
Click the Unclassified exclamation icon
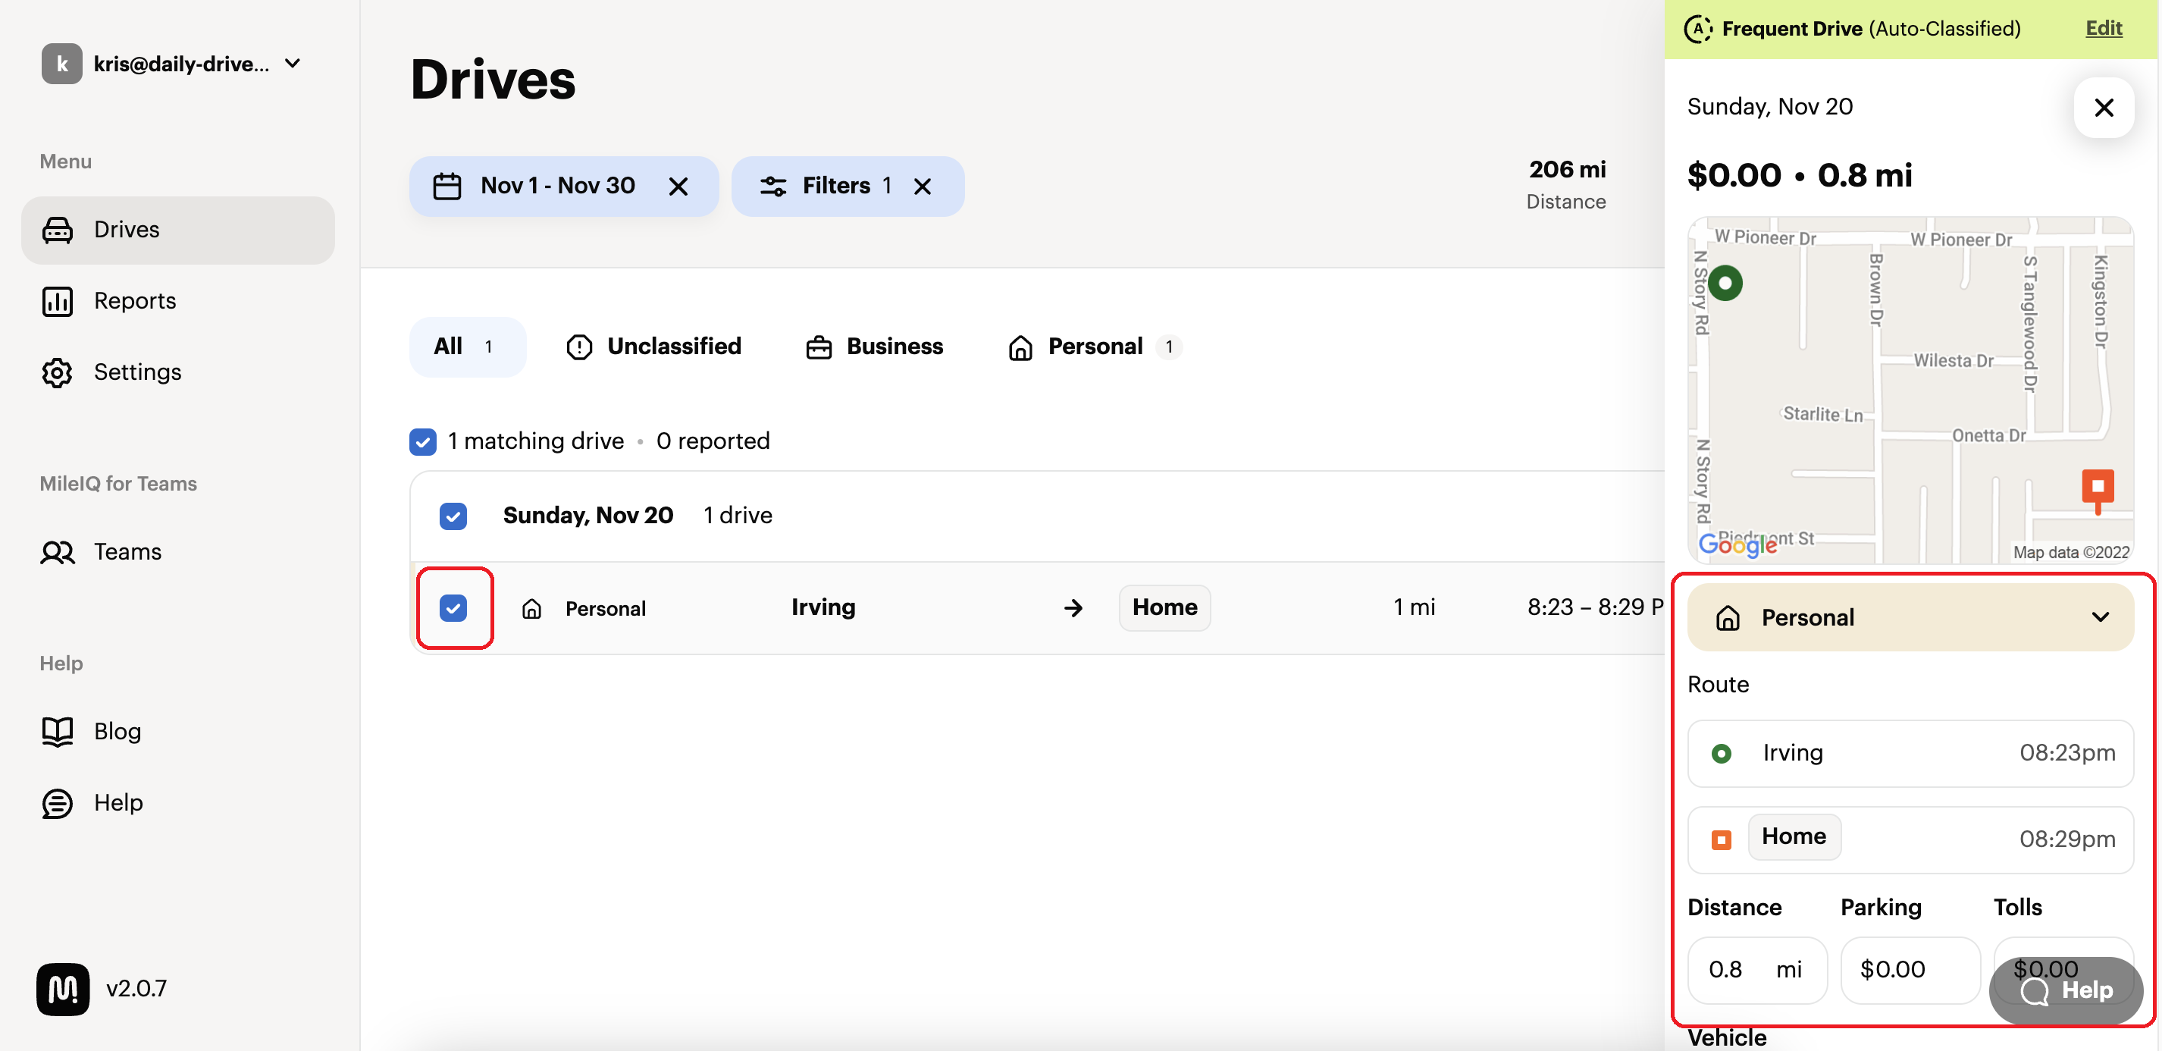coord(579,347)
